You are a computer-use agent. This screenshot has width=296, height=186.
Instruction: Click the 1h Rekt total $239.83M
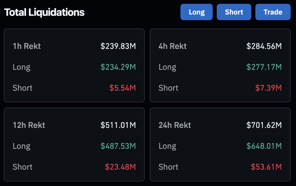118,46
